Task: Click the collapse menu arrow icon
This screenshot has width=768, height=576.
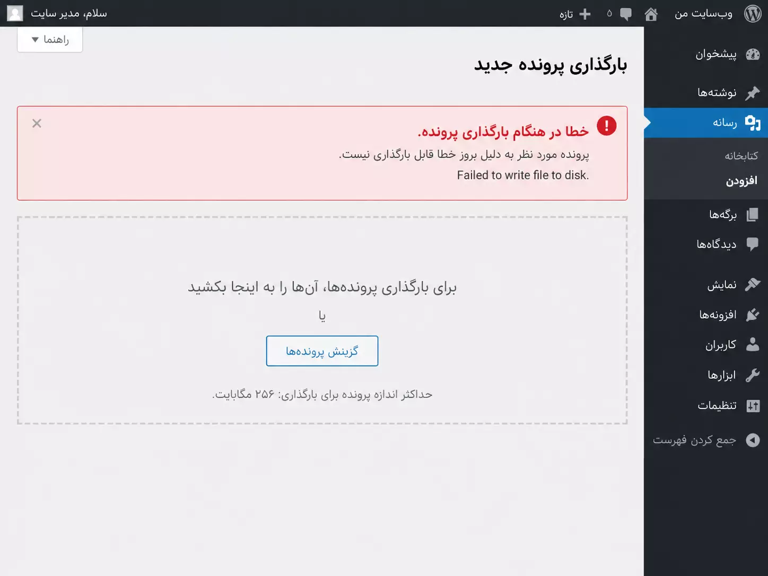Action: pyautogui.click(x=753, y=440)
